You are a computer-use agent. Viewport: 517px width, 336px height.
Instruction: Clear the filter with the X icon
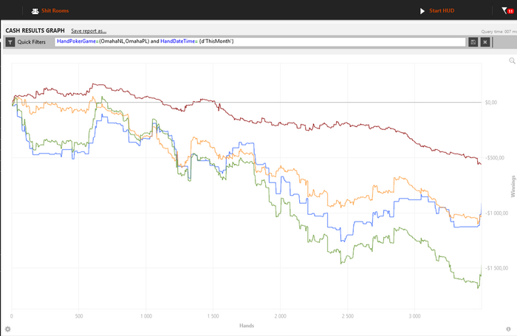pyautogui.click(x=485, y=42)
